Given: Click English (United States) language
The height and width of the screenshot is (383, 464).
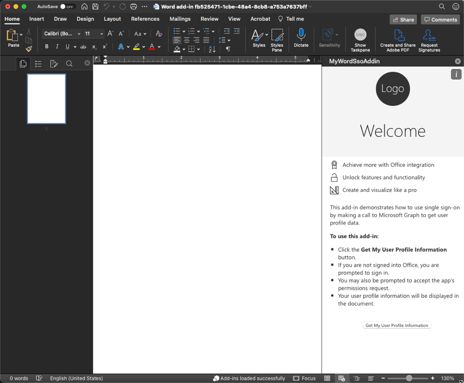Looking at the screenshot, I should pos(76,378).
